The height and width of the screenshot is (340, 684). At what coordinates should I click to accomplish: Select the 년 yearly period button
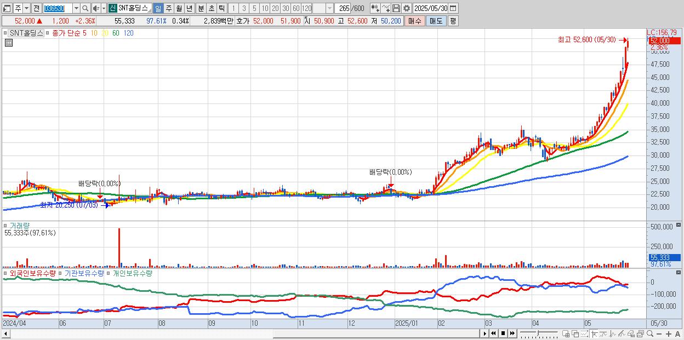(x=190, y=8)
